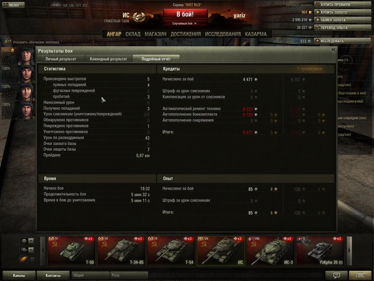374x281 pixels.
Task: Open Каналы channels button
Action: (x=19, y=275)
